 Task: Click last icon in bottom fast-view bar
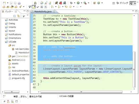(17, 101)
